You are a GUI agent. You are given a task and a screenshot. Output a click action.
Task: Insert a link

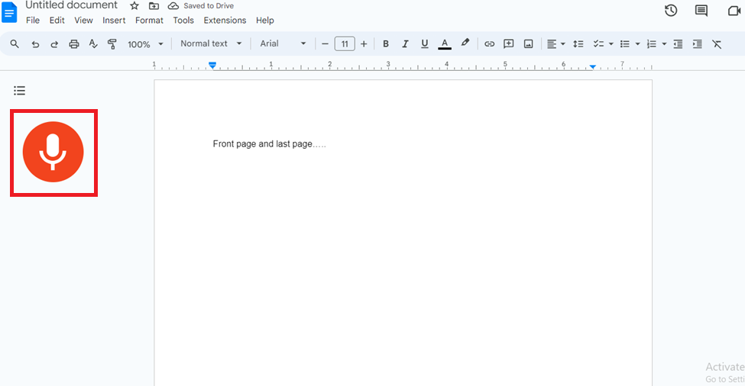[x=489, y=44]
